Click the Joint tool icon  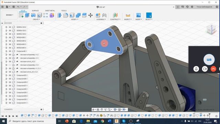(x=104, y=15)
